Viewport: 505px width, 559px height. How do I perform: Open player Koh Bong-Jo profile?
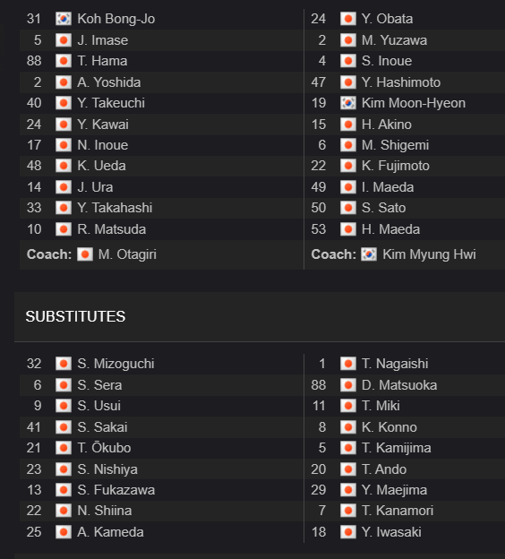[116, 19]
